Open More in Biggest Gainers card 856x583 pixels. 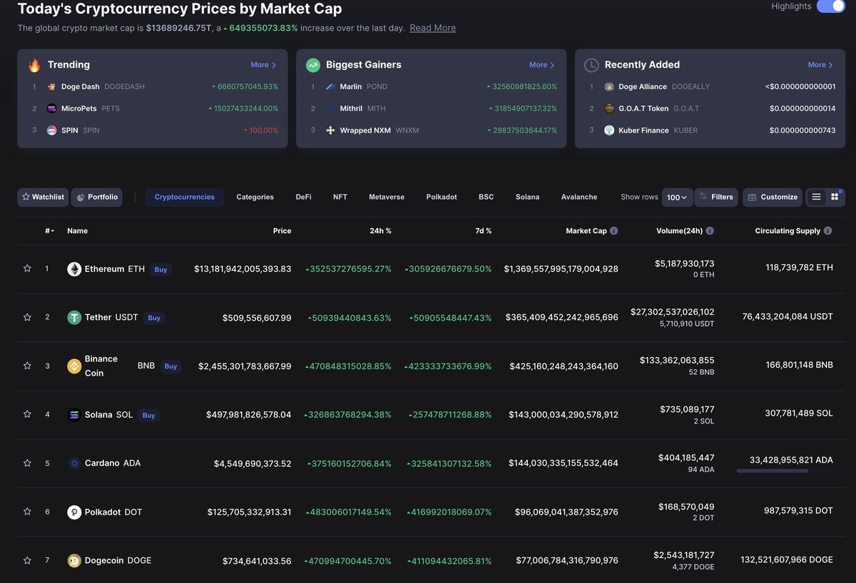pyautogui.click(x=542, y=65)
